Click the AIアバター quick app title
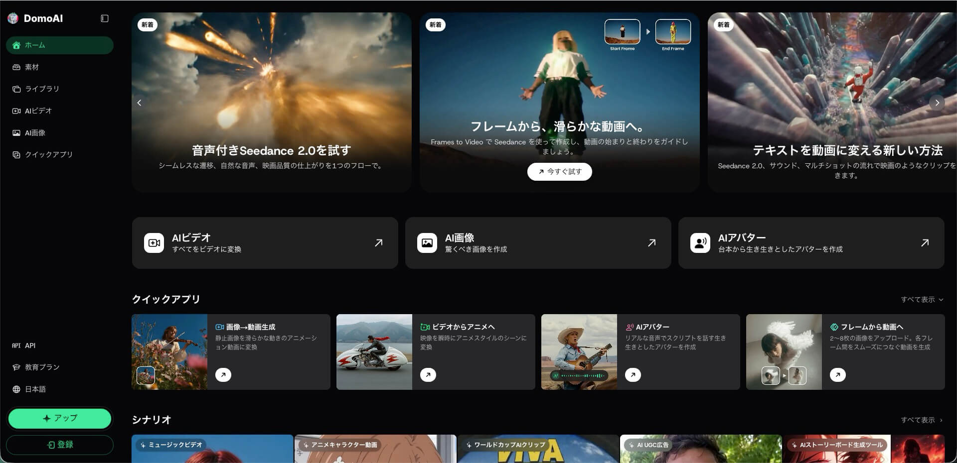Image resolution: width=957 pixels, height=463 pixels. click(652, 327)
